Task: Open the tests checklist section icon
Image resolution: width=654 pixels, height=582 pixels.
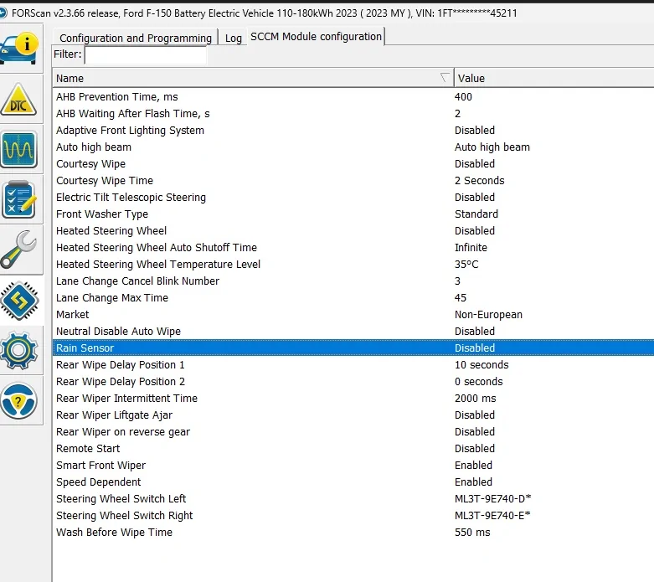Action: [21, 200]
